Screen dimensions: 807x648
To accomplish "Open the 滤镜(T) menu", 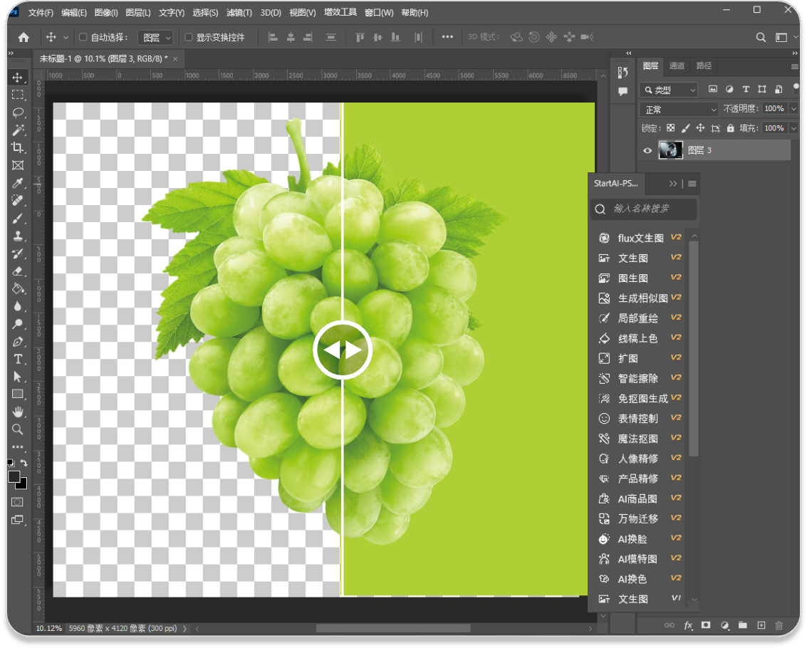I will (x=239, y=13).
